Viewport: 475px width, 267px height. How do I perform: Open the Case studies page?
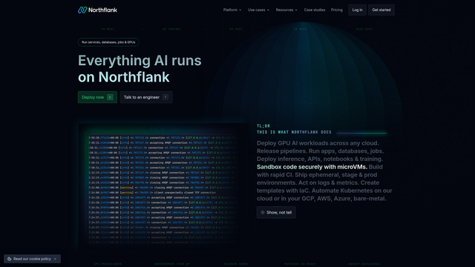point(315,10)
